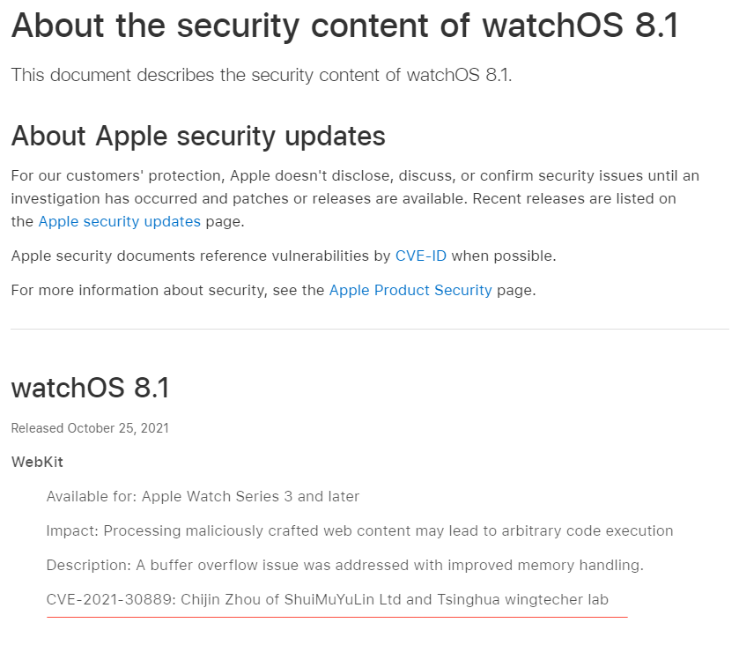
Task: Click the WebKit component label
Action: (37, 462)
